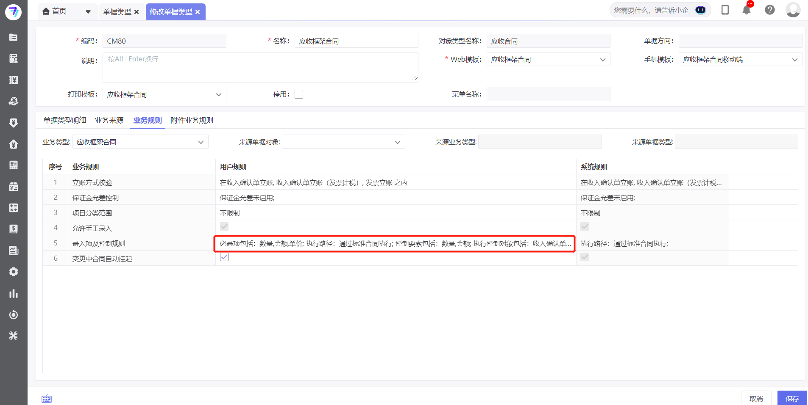Click the help question mark icon
This screenshot has height=405, width=808.
click(x=770, y=10)
